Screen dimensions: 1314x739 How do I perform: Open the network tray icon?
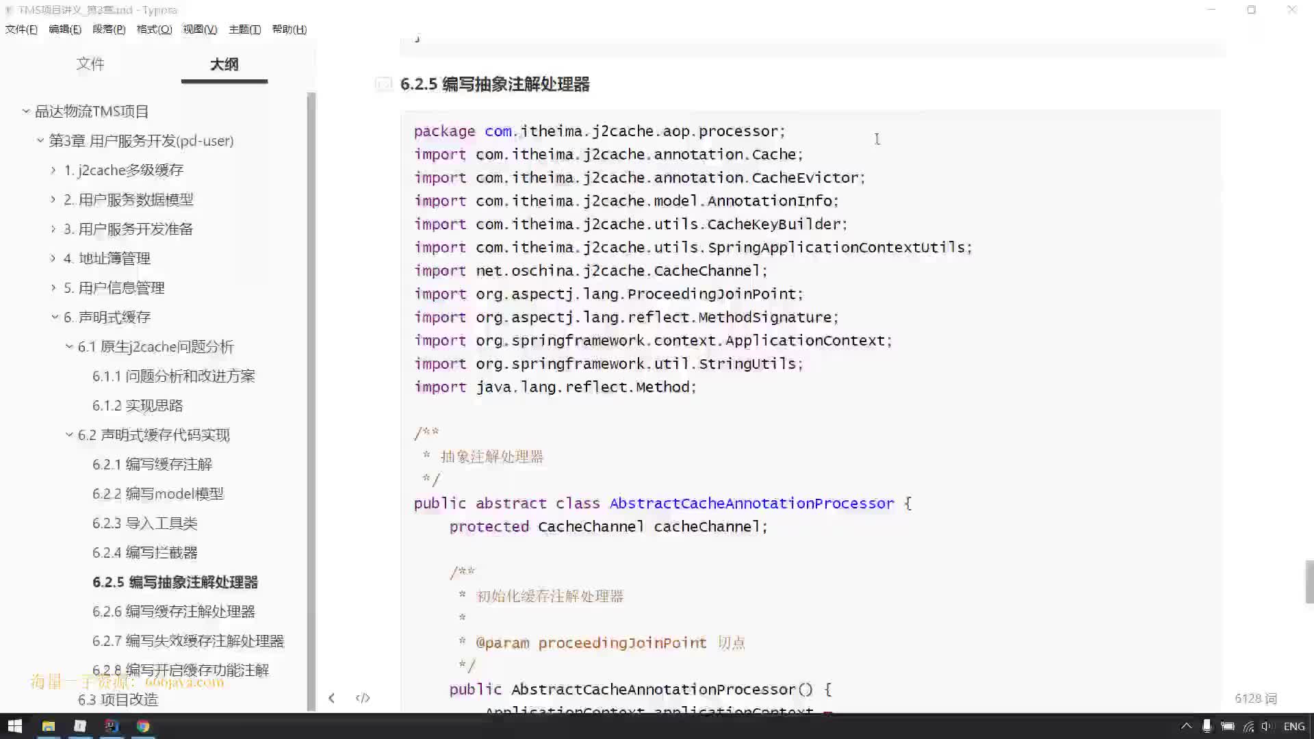point(1248,726)
